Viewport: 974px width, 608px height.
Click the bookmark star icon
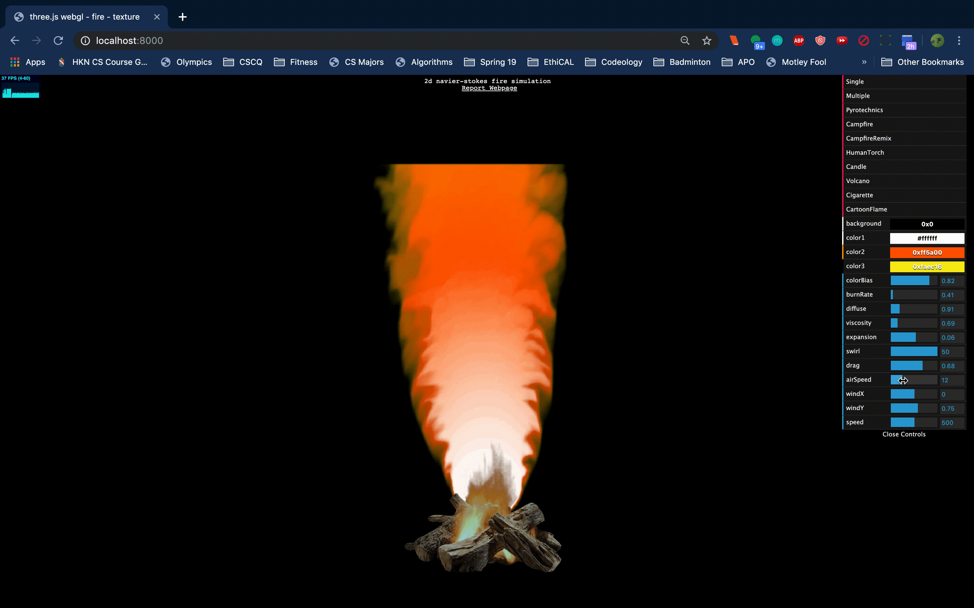point(707,41)
